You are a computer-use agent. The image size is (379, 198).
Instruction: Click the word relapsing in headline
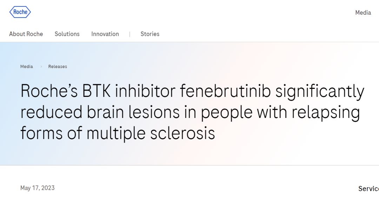coord(326,113)
